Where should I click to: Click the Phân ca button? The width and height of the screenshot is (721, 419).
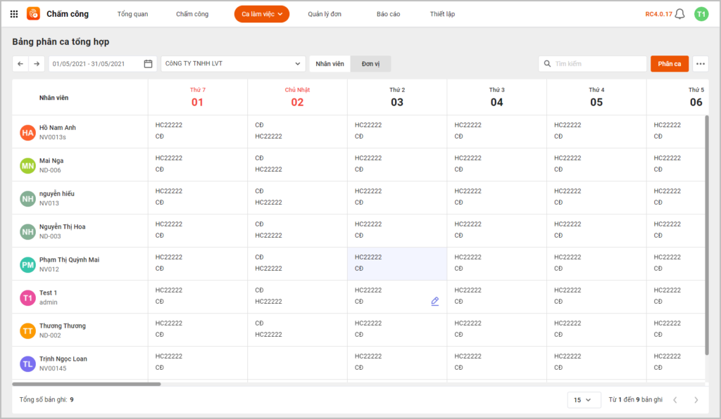coord(669,64)
